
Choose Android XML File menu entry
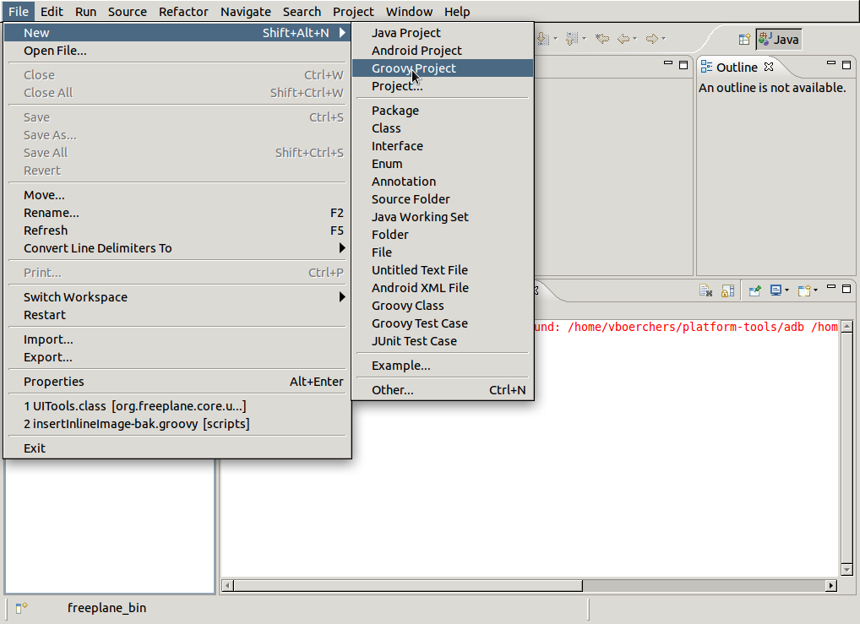pyautogui.click(x=420, y=288)
